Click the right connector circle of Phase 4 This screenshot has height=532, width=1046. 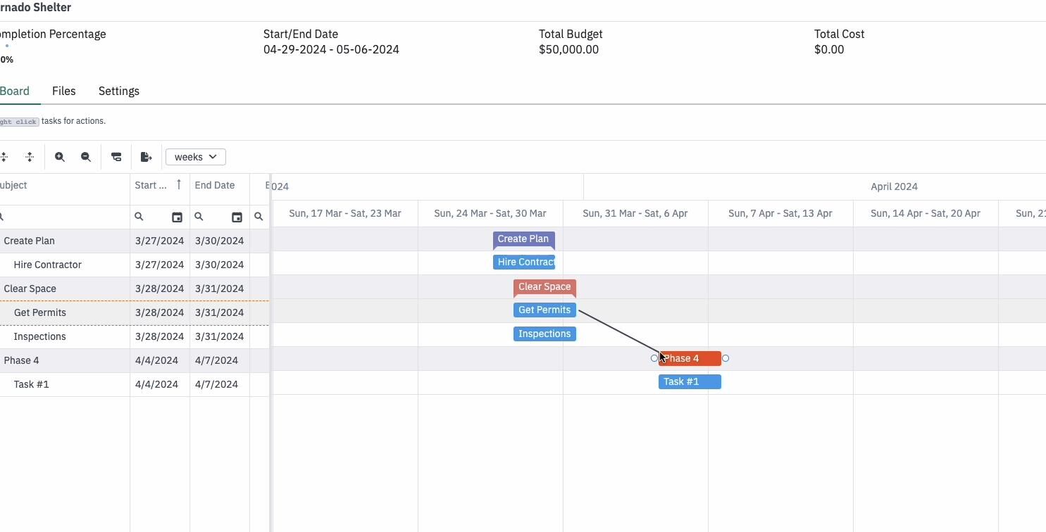tap(726, 358)
